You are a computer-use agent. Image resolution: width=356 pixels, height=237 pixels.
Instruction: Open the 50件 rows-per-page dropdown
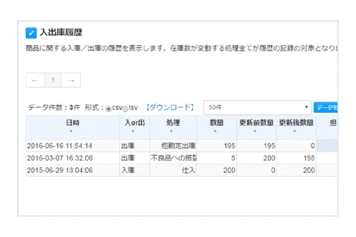pyautogui.click(x=257, y=107)
